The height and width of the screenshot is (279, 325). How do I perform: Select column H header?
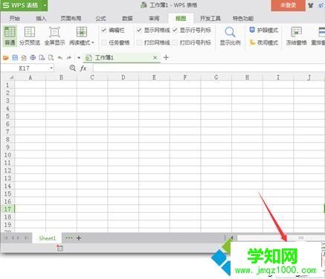(247, 77)
